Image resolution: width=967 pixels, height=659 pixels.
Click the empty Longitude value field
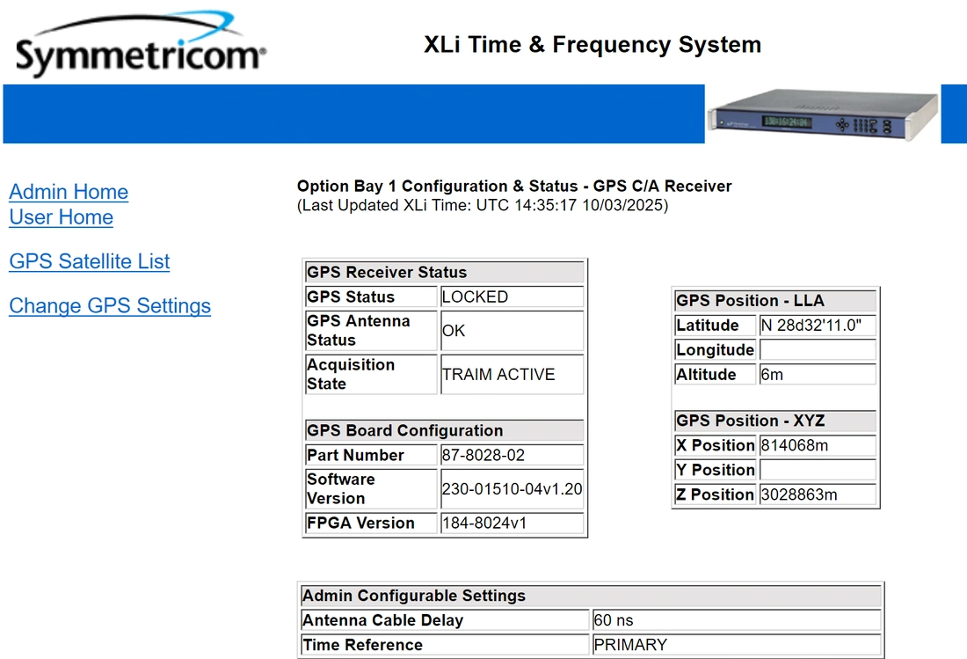818,350
